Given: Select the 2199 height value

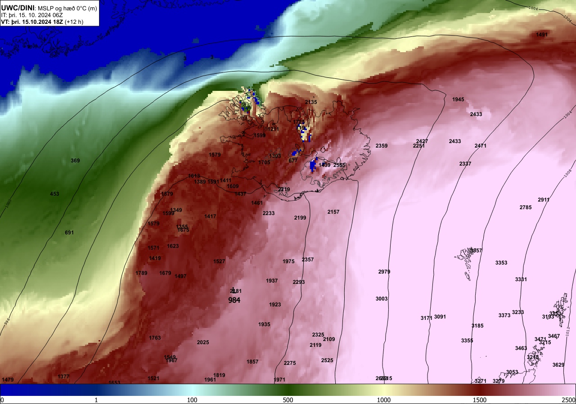Looking at the screenshot, I should pyautogui.click(x=300, y=218).
